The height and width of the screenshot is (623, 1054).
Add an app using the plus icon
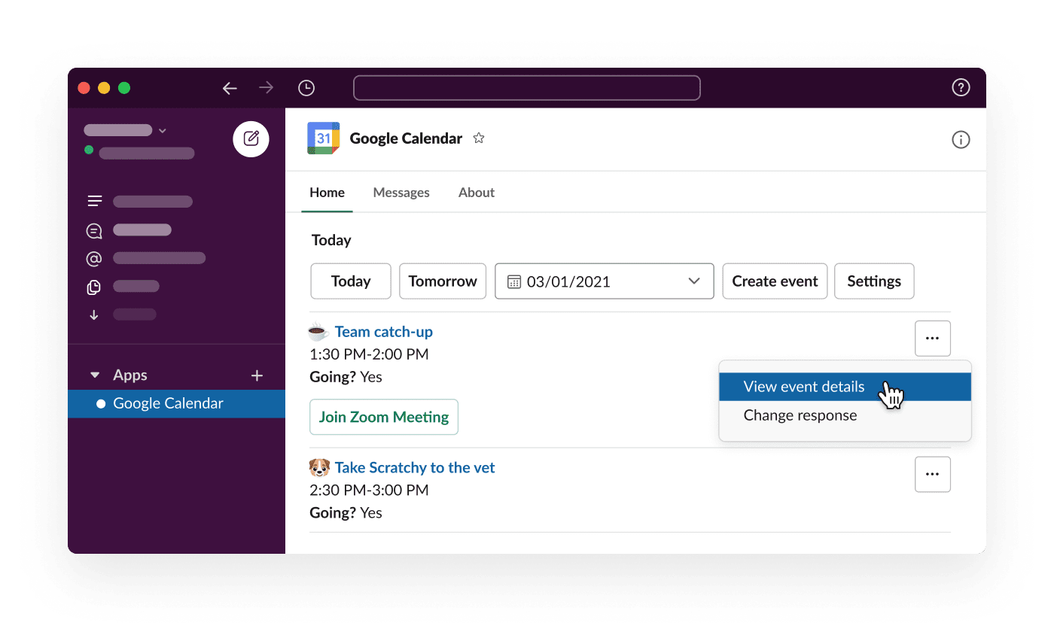point(257,375)
